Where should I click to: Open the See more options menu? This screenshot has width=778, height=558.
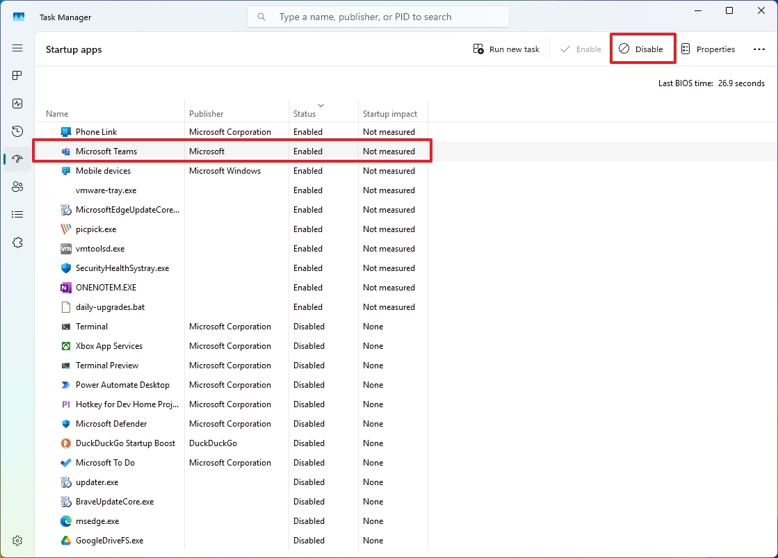coord(759,49)
